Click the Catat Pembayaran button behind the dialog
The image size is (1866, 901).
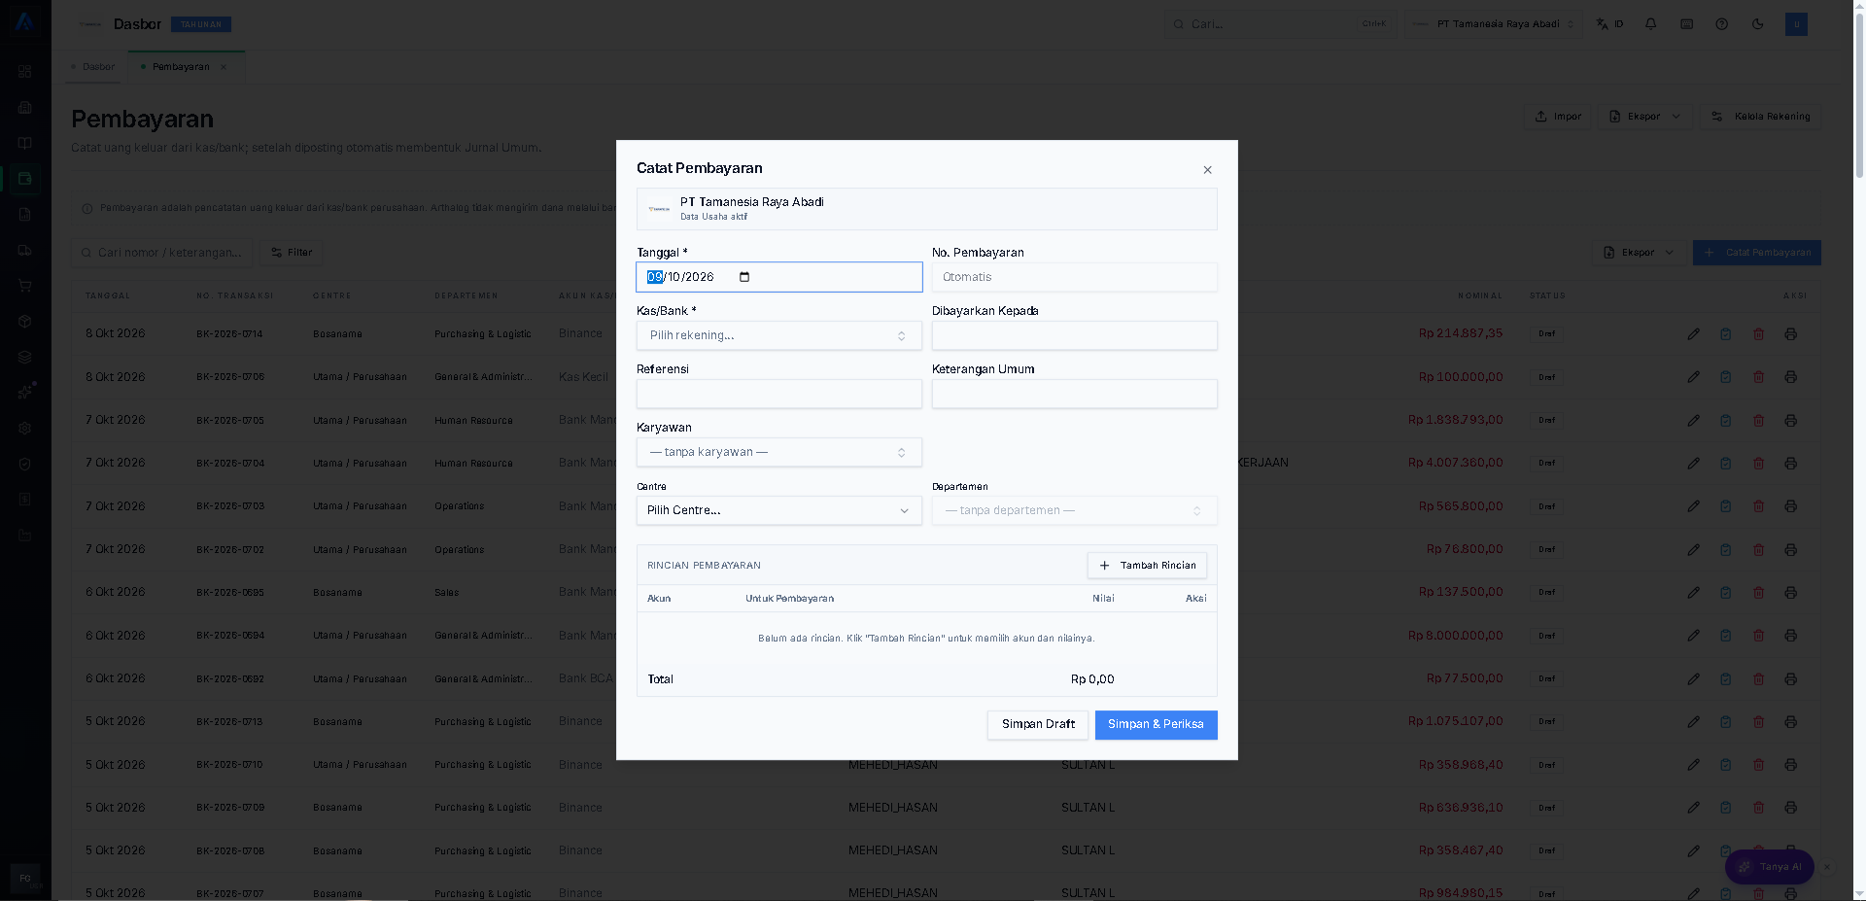point(1756,253)
